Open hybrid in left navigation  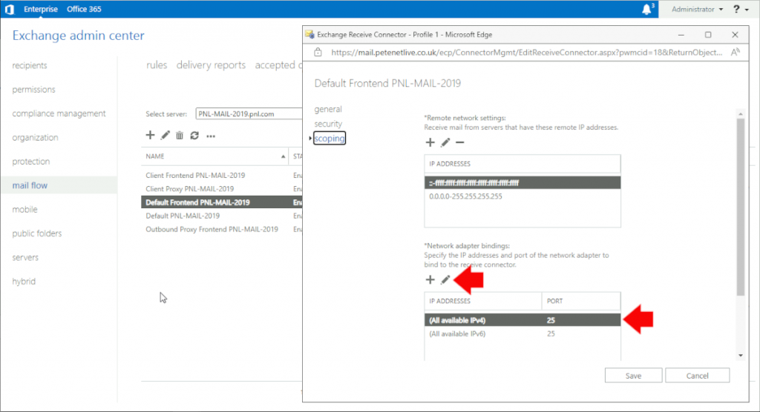24,282
